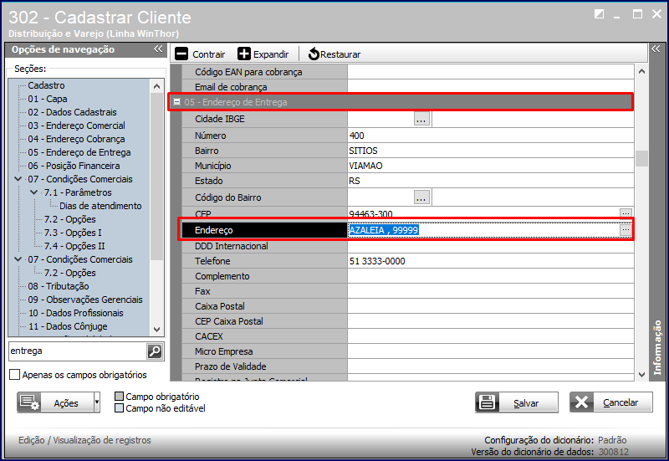Select 10 - Dados Profissionais section

[x=75, y=313]
